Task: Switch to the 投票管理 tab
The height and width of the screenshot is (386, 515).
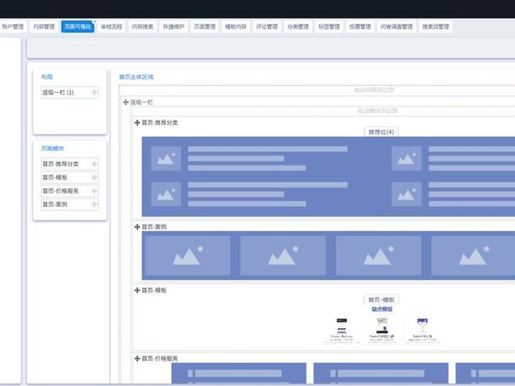Action: [x=360, y=26]
